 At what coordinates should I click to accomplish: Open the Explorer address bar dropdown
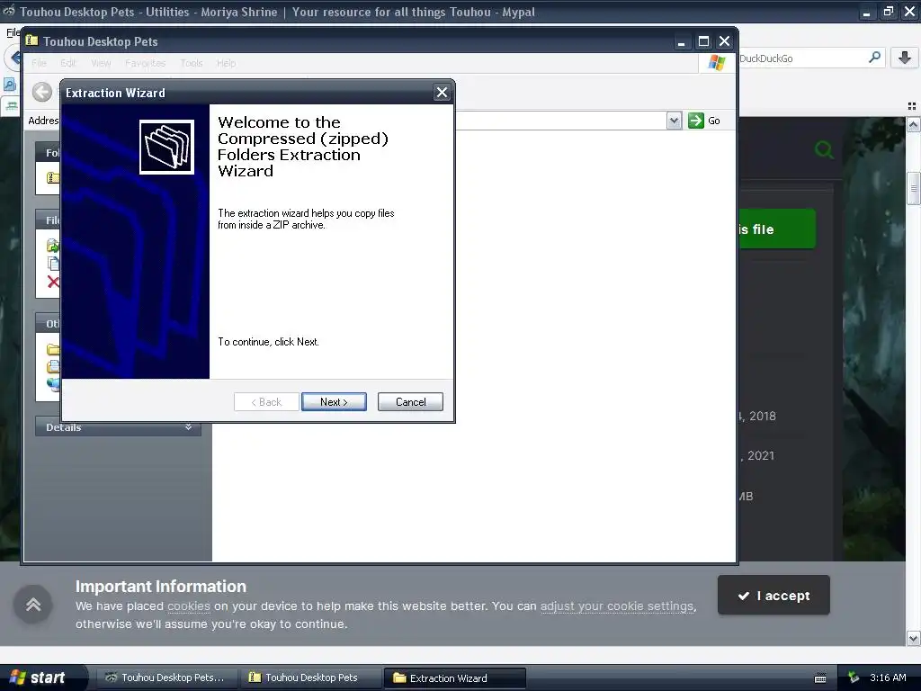674,121
